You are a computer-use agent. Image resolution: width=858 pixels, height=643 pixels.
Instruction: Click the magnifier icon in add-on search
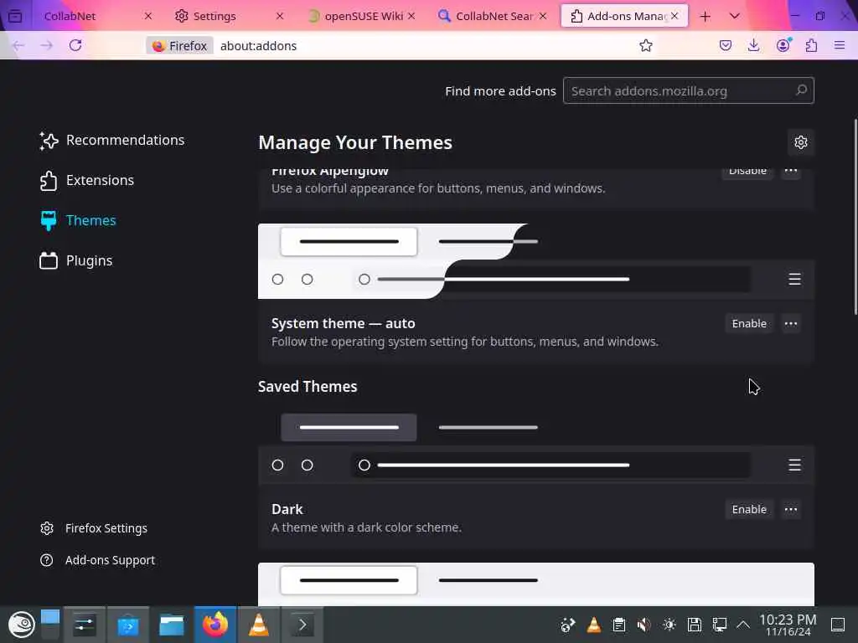(x=801, y=90)
